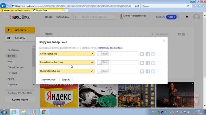Click the browser back arrow button
The width and height of the screenshot is (206, 115).
[3, 6]
